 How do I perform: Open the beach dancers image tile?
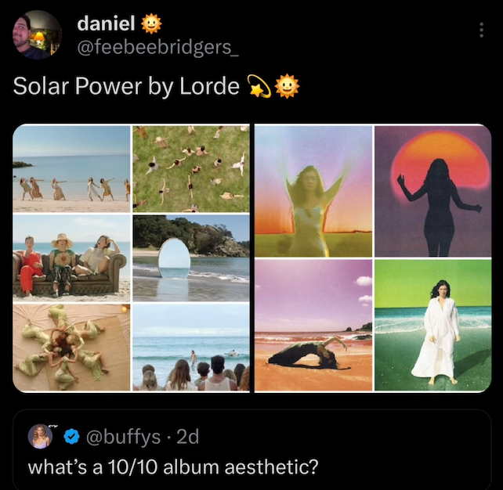click(x=71, y=169)
